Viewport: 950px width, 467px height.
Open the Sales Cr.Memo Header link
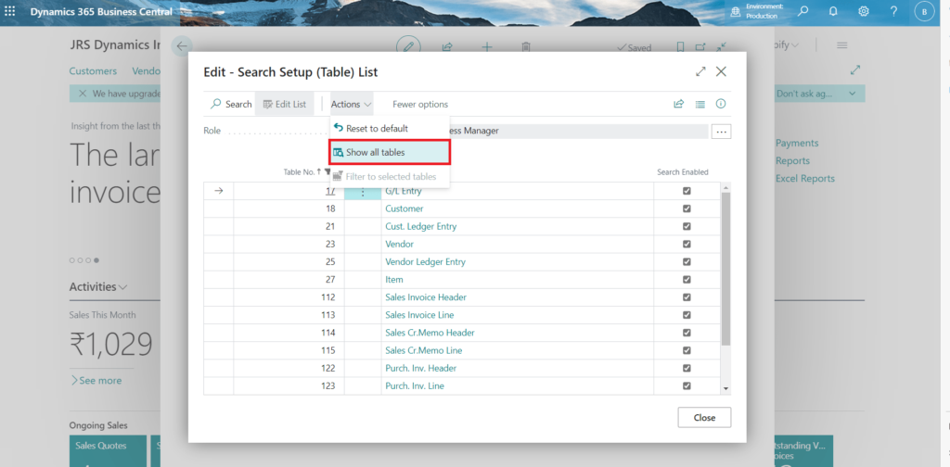(x=430, y=333)
